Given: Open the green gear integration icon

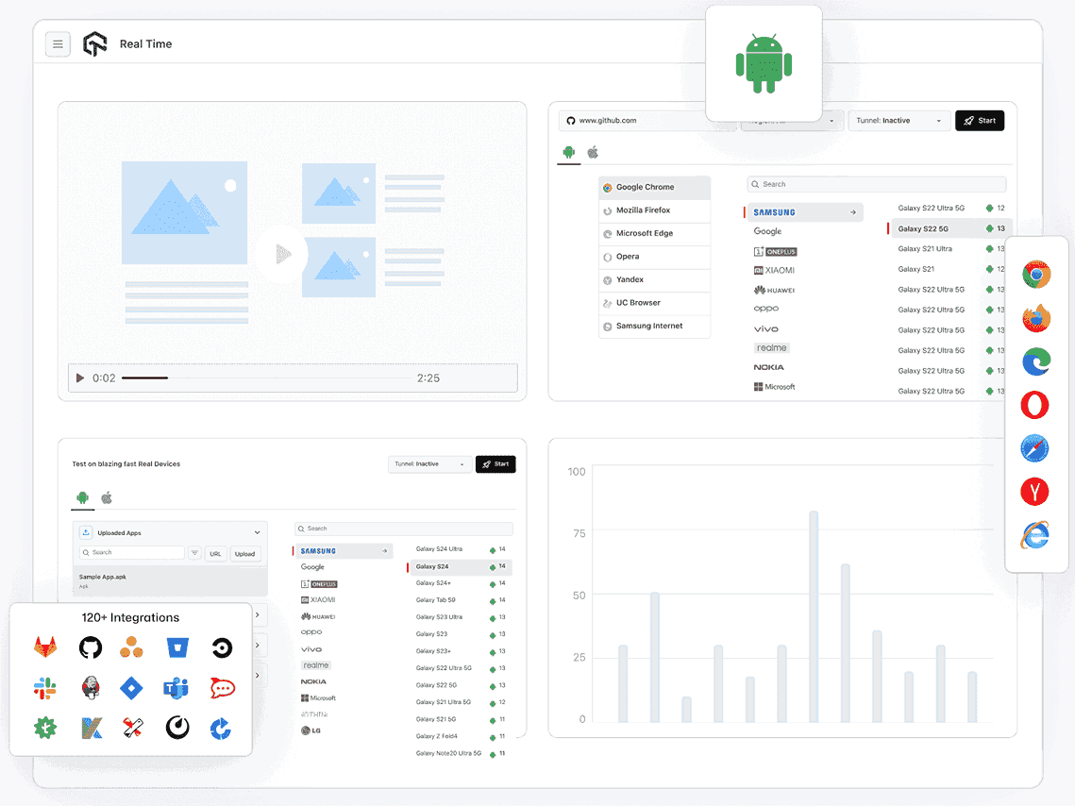Looking at the screenshot, I should point(45,728).
